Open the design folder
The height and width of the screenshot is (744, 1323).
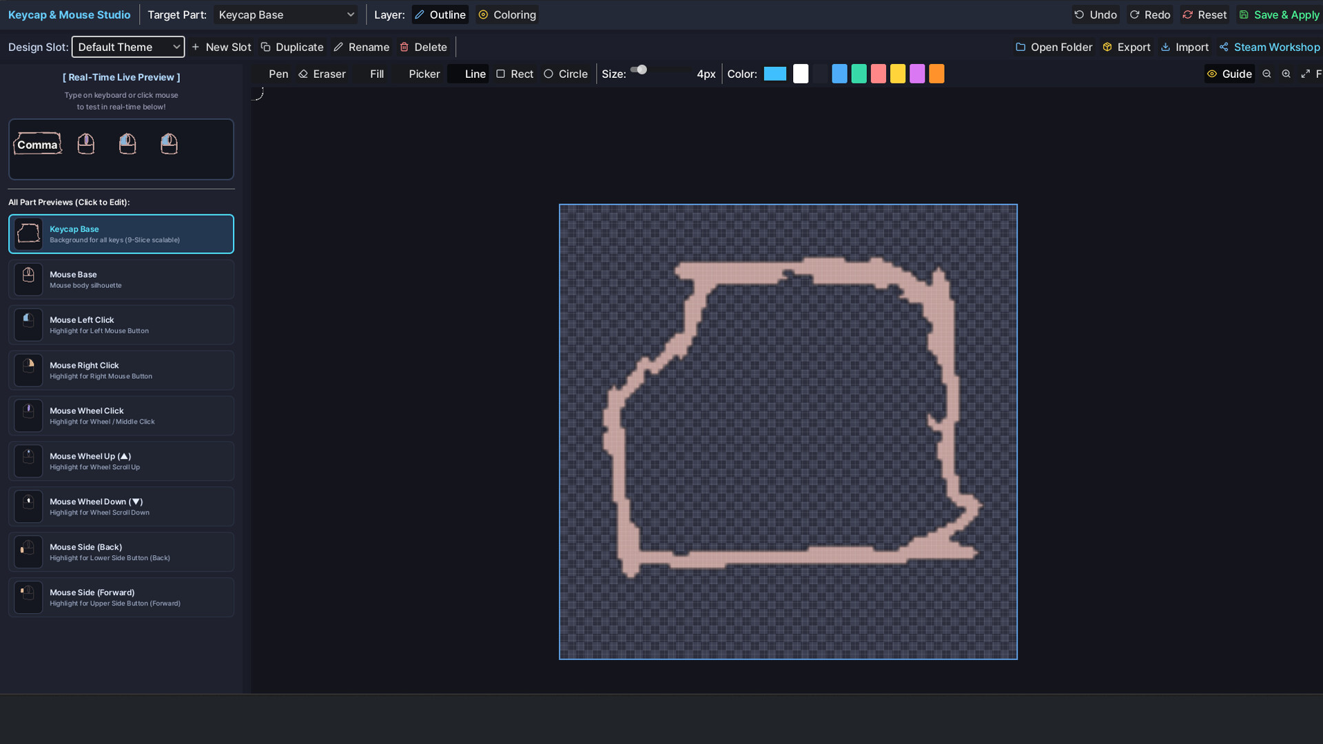1054,47
